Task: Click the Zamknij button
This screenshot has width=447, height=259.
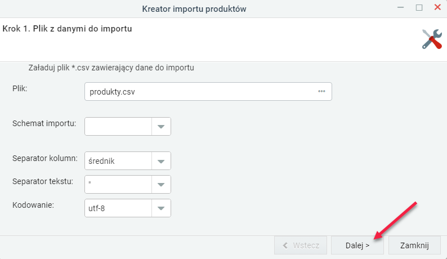Action: click(414, 245)
